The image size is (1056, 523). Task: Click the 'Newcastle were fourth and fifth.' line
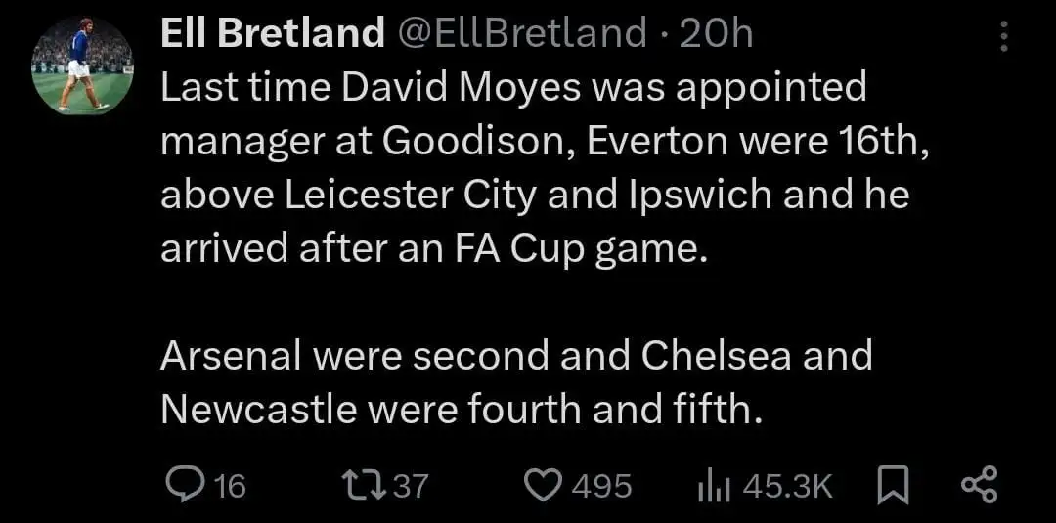coord(460,409)
